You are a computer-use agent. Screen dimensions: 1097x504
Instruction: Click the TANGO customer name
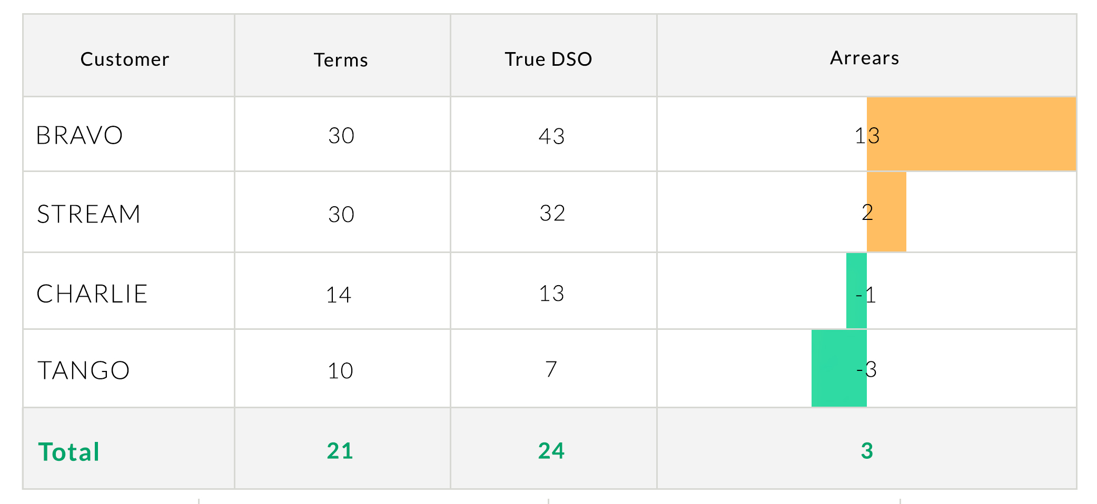[83, 370]
